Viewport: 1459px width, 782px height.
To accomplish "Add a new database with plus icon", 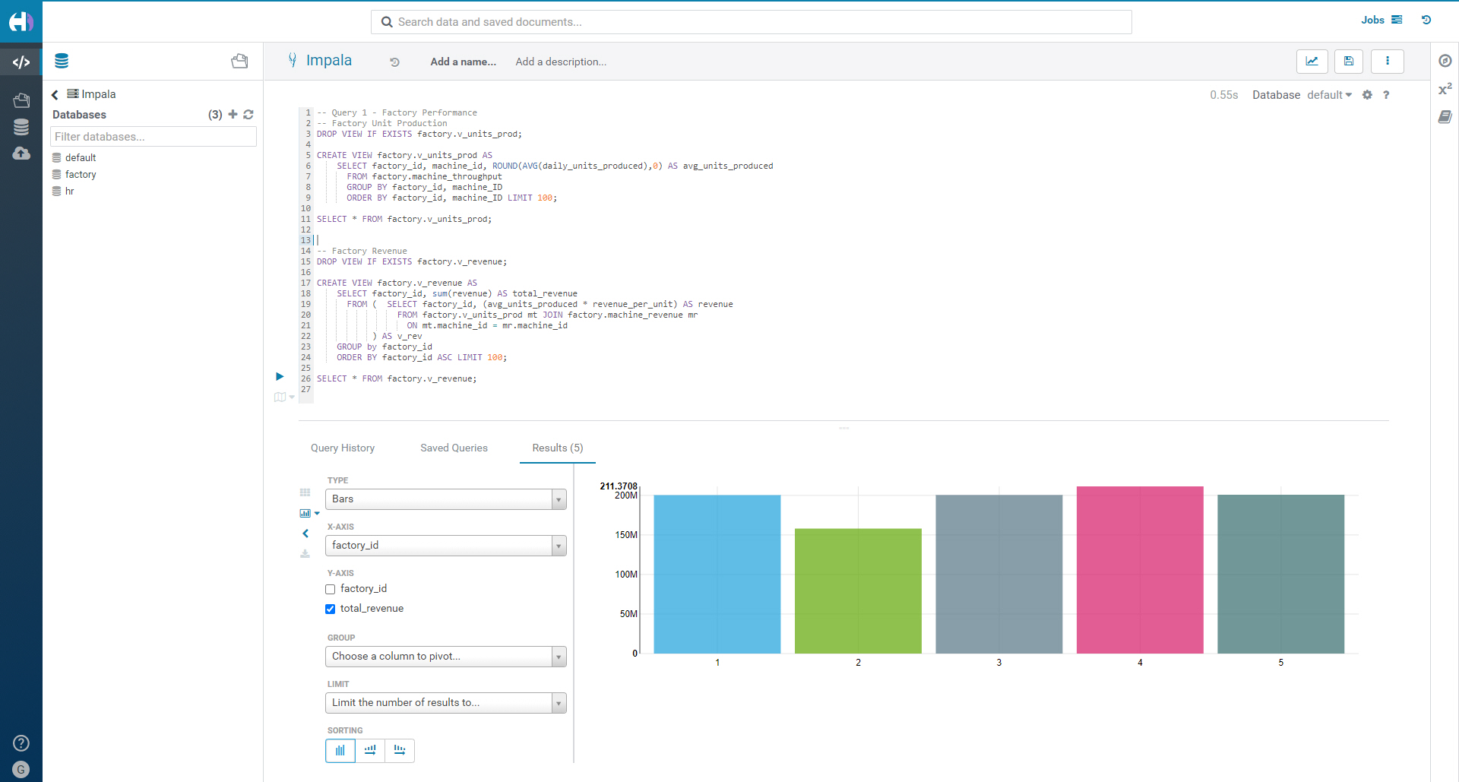I will pos(233,114).
